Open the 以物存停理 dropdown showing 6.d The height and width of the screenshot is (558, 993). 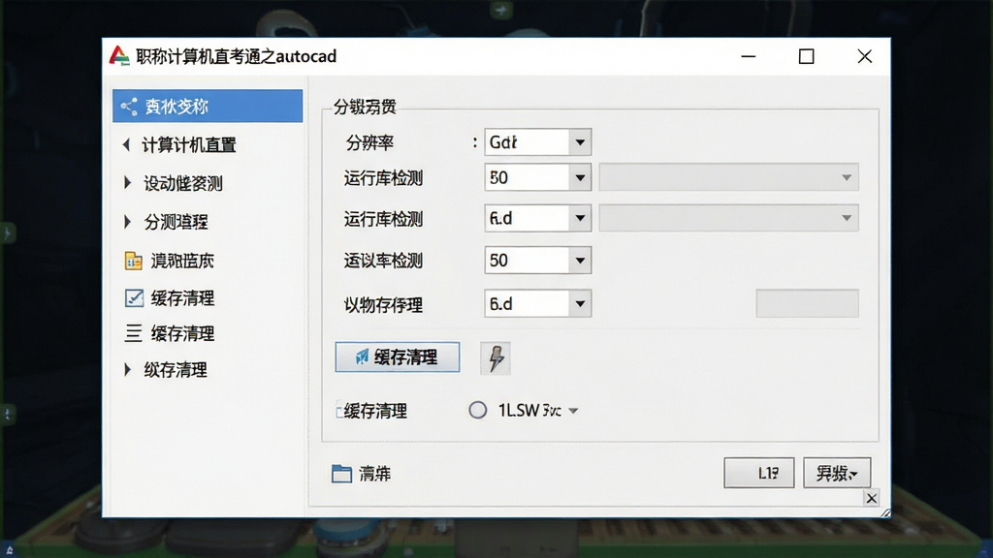tap(537, 303)
